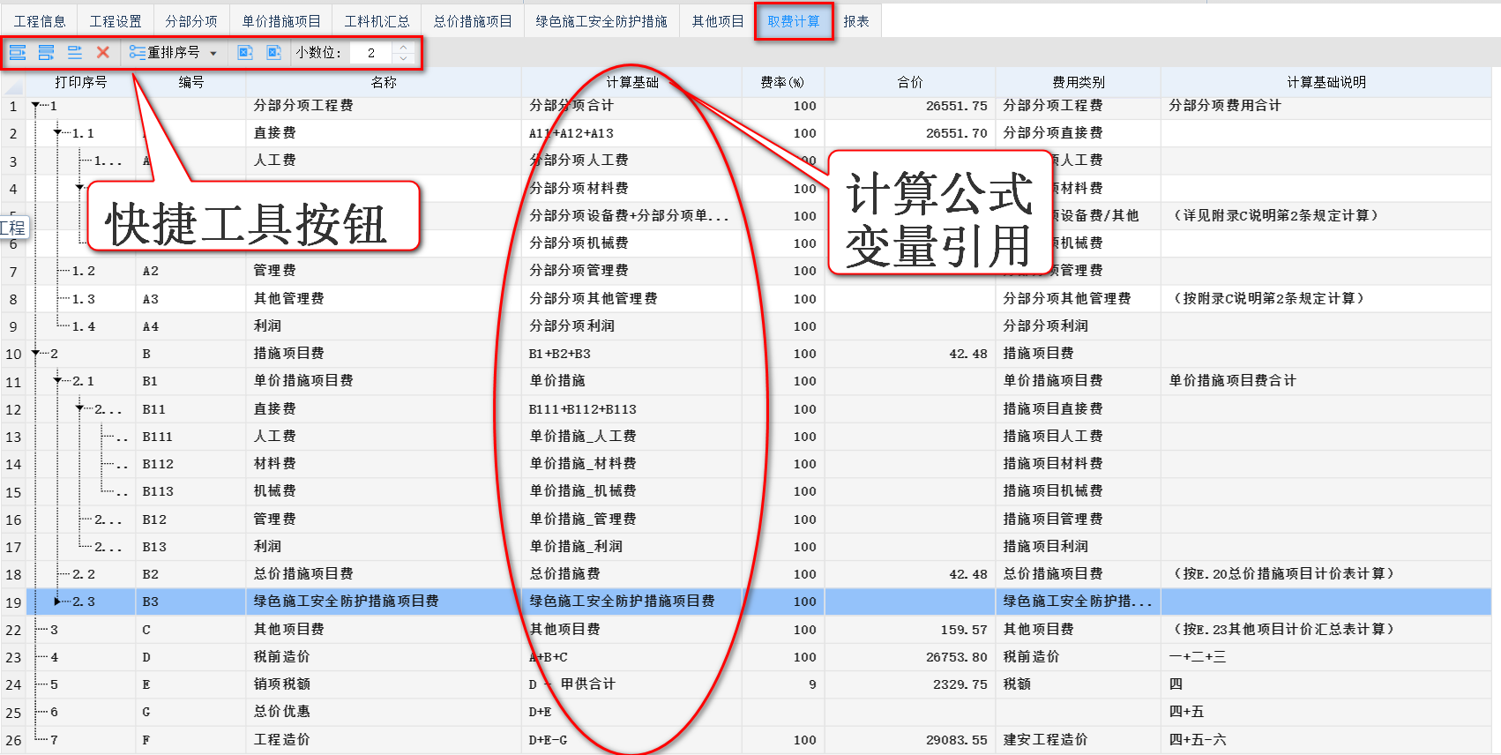
Task: Click the red X delete row icon
Action: 103,53
